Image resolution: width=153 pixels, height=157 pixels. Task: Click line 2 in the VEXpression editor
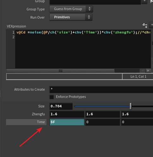tap(83, 37)
